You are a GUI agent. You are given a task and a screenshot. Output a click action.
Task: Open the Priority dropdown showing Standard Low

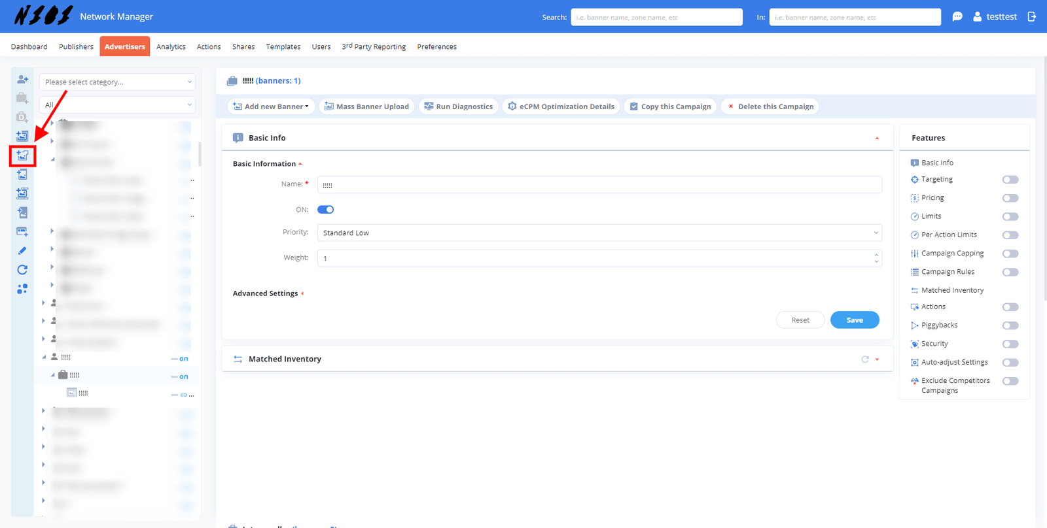pyautogui.click(x=599, y=233)
